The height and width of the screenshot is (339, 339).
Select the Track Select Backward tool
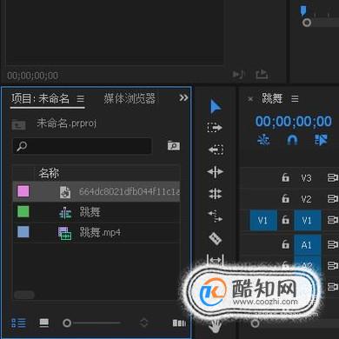pos(216,150)
